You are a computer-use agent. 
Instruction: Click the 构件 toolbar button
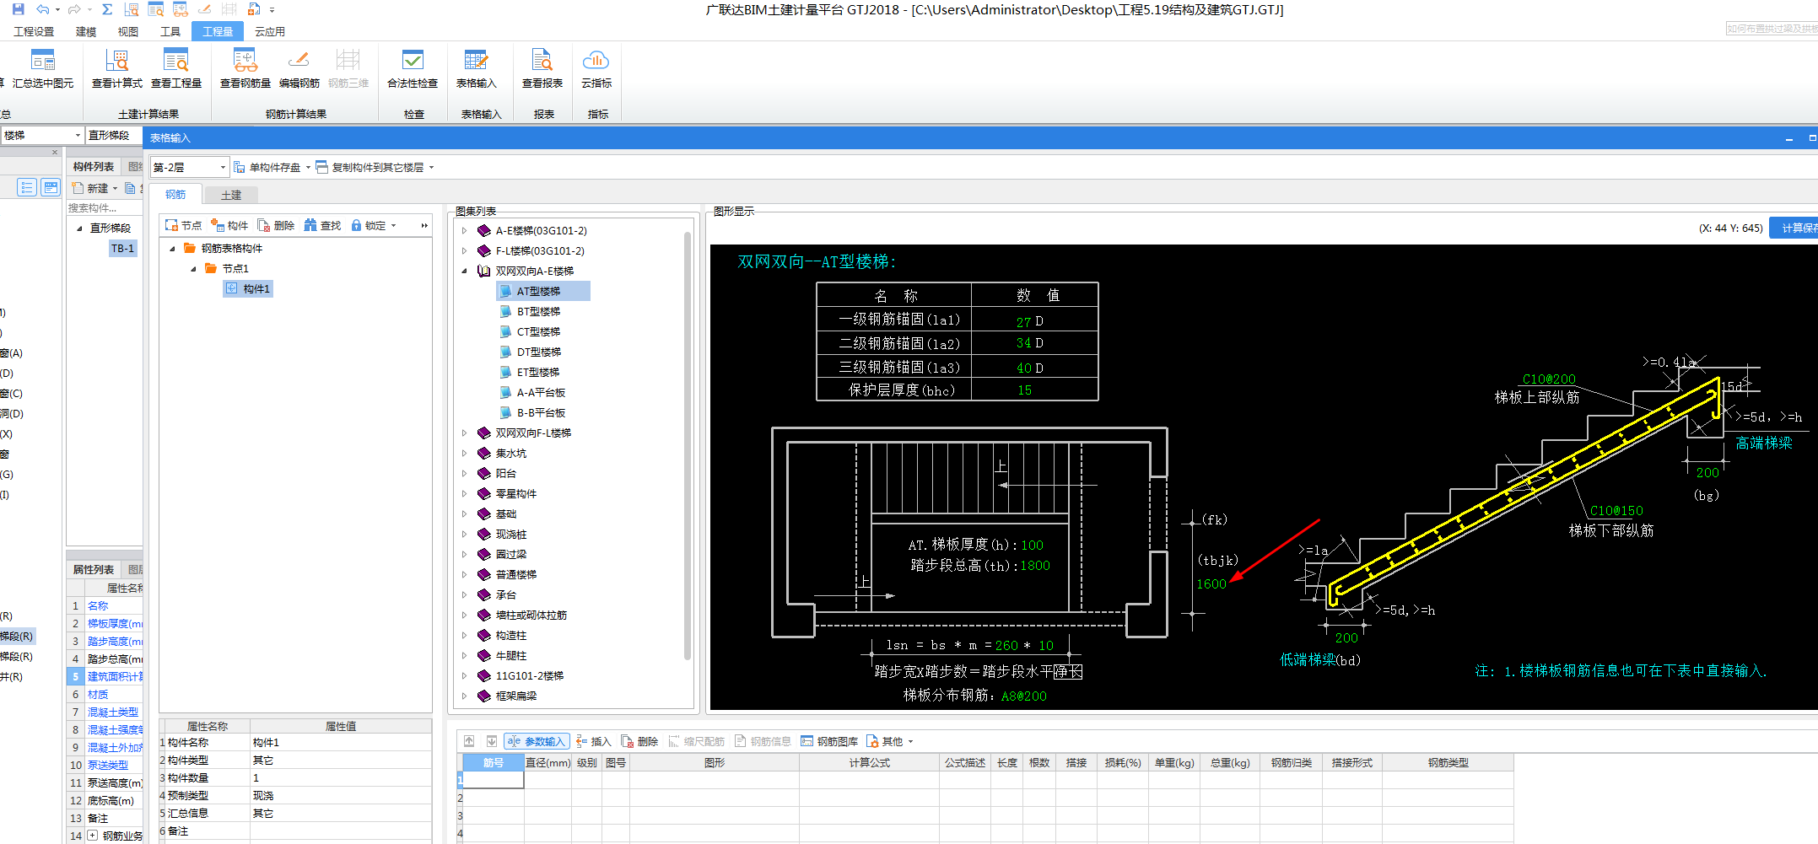pos(229,225)
